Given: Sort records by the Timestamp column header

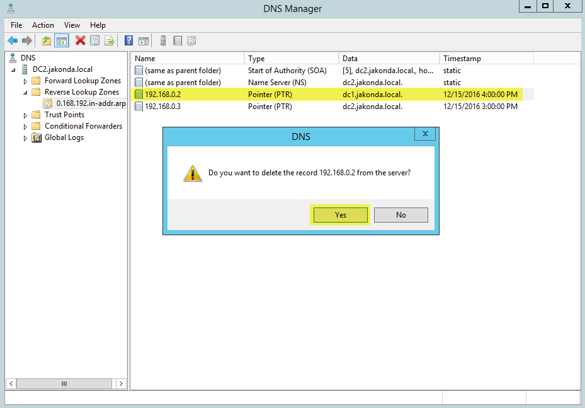Looking at the screenshot, I should [485, 59].
